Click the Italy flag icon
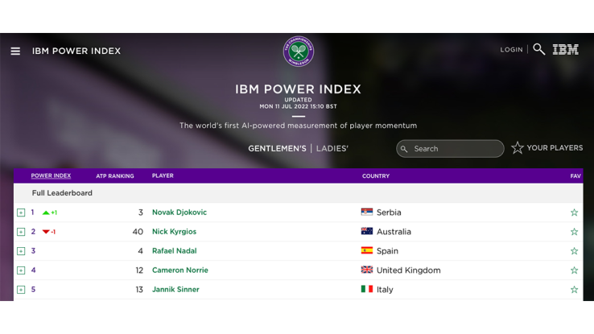The height and width of the screenshot is (334, 594). 367,289
